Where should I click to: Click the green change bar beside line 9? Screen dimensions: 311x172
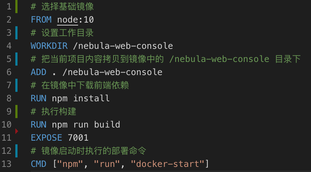coord(16,112)
